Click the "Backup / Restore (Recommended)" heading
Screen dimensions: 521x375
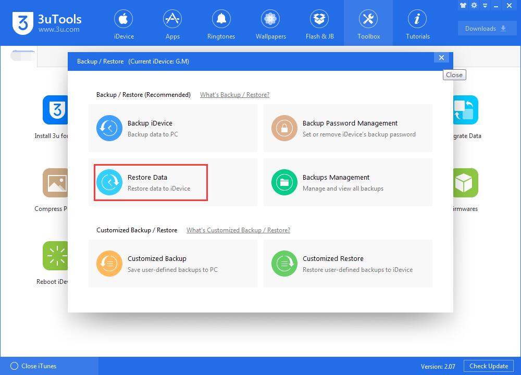(x=144, y=95)
